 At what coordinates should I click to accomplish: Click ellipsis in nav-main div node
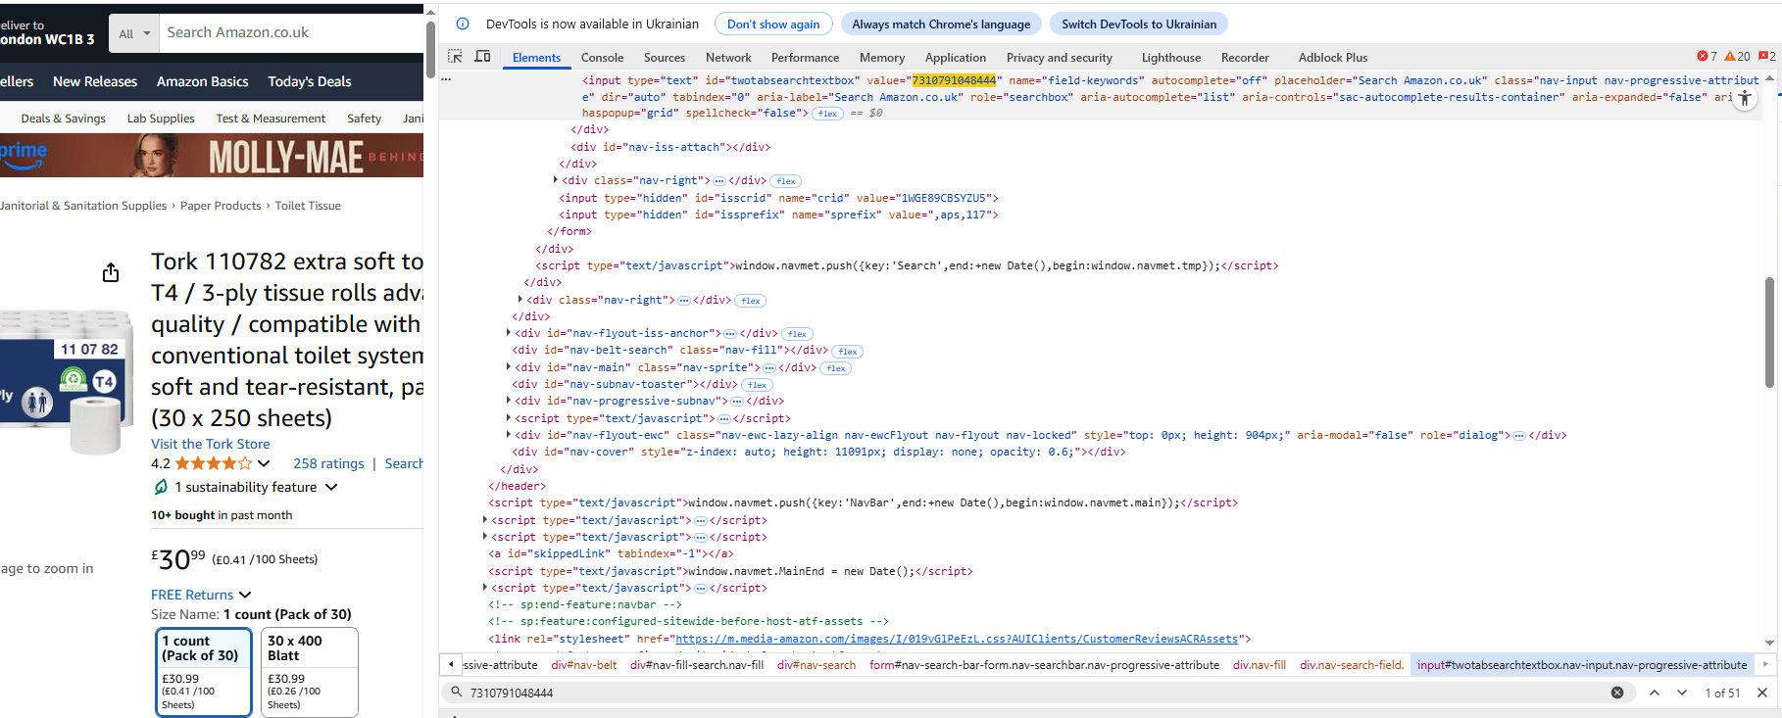(769, 368)
